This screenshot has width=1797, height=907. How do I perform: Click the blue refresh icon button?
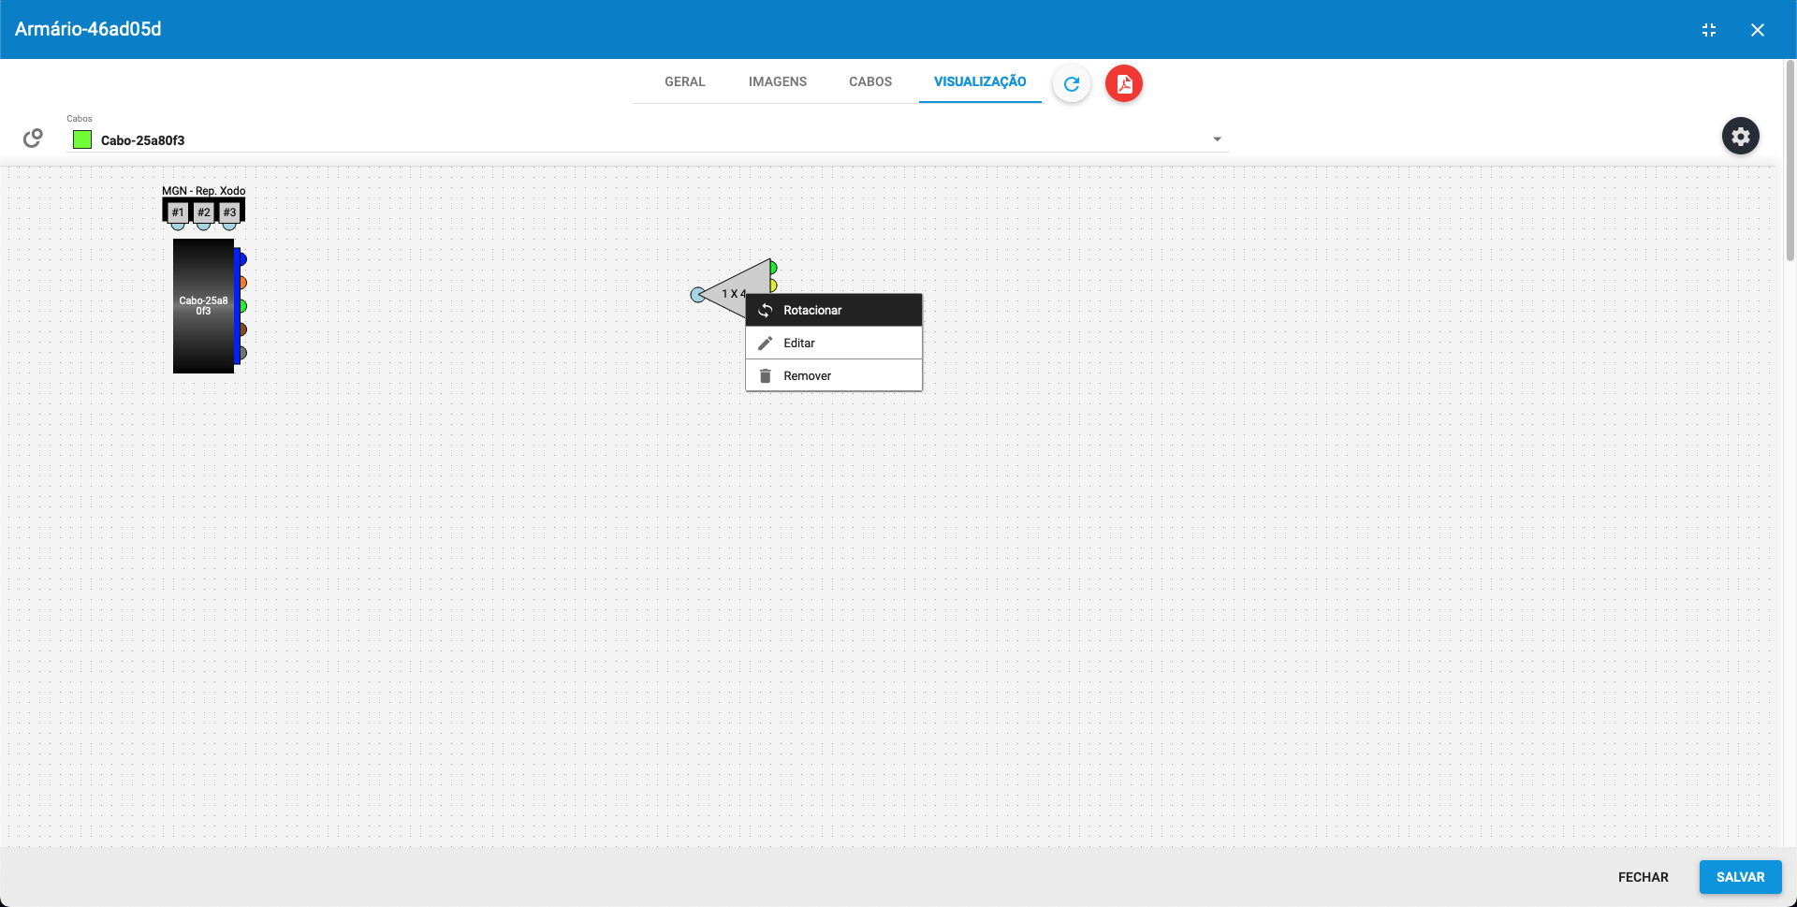pyautogui.click(x=1072, y=83)
